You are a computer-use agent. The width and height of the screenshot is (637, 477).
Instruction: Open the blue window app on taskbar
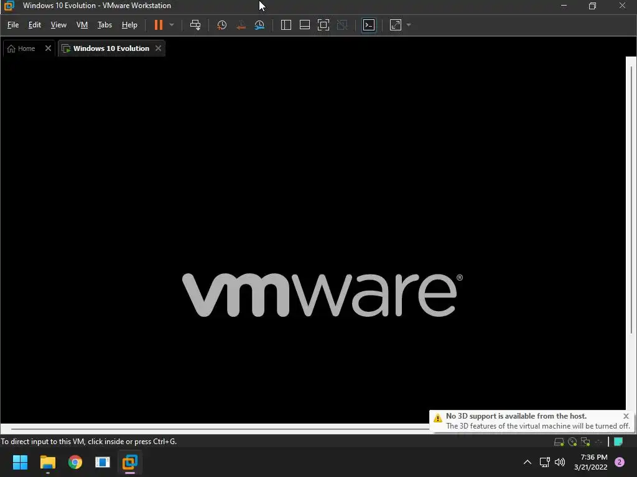click(x=103, y=462)
